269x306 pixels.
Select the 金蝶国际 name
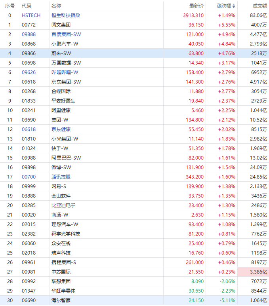click(x=61, y=91)
